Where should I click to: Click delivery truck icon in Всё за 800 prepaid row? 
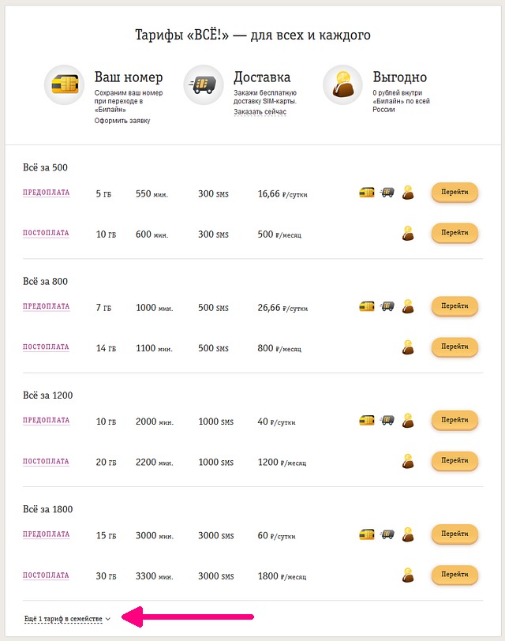[387, 306]
